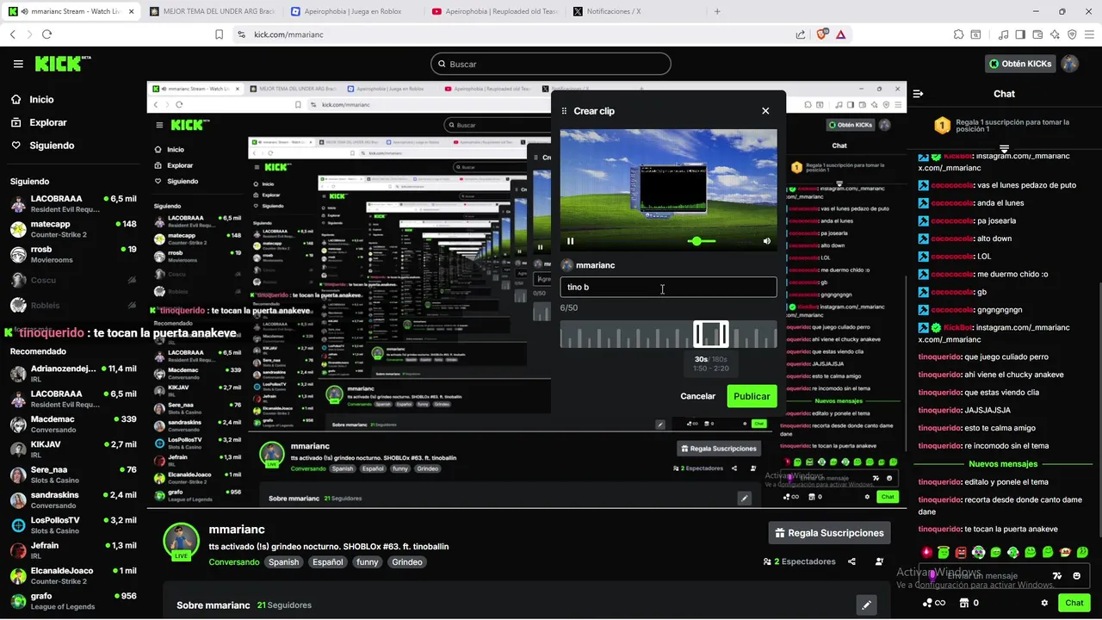1102x620 pixels.
Task: Publish the clip with Publicar
Action: click(752, 396)
